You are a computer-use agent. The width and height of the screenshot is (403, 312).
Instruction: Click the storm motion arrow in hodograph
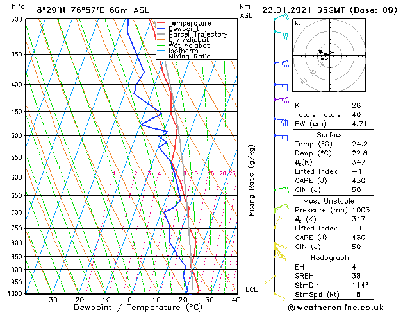[x=324, y=53]
